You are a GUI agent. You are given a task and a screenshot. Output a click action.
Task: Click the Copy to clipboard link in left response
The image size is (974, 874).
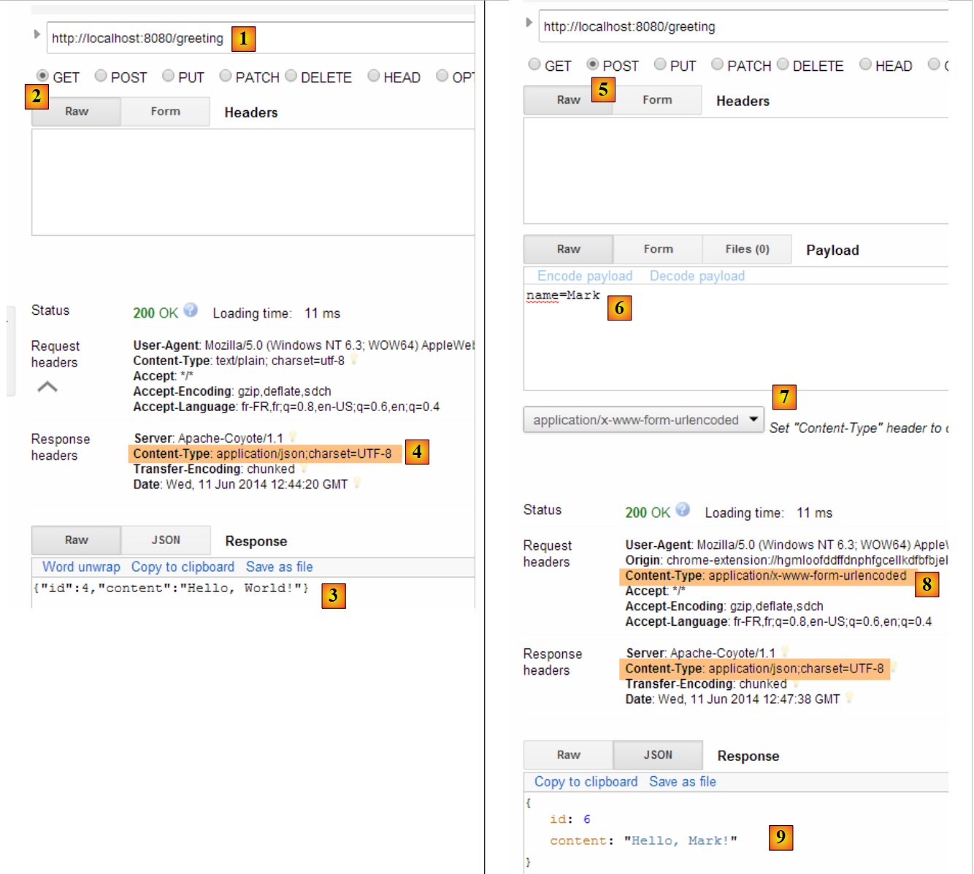tap(183, 567)
